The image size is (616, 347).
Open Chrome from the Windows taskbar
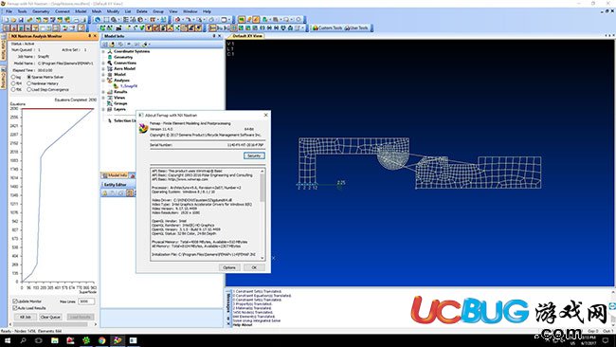point(101,340)
